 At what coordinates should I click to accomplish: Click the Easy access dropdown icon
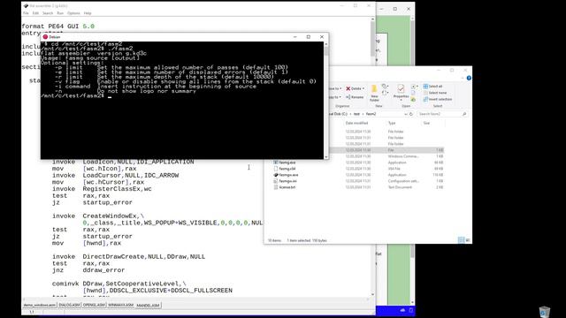pos(385,94)
